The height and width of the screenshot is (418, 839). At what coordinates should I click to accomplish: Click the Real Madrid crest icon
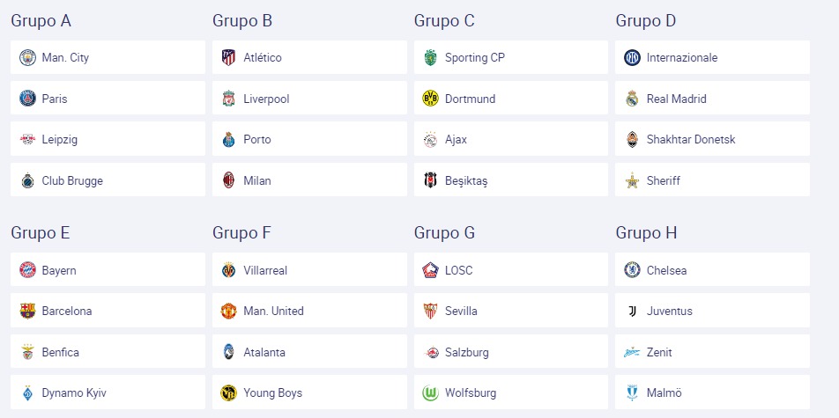(633, 99)
